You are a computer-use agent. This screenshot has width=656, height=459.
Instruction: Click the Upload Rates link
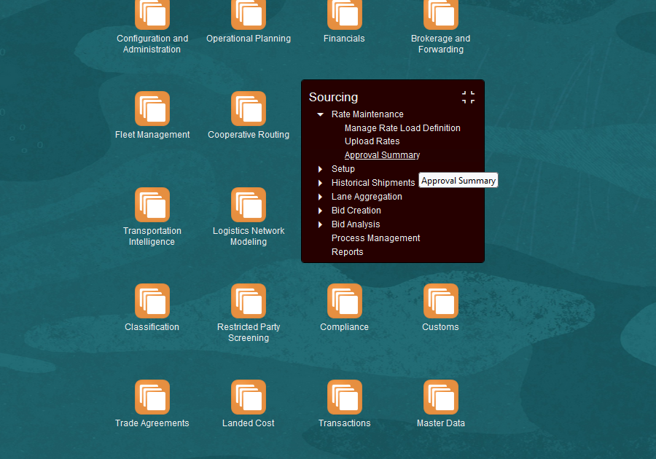point(372,141)
